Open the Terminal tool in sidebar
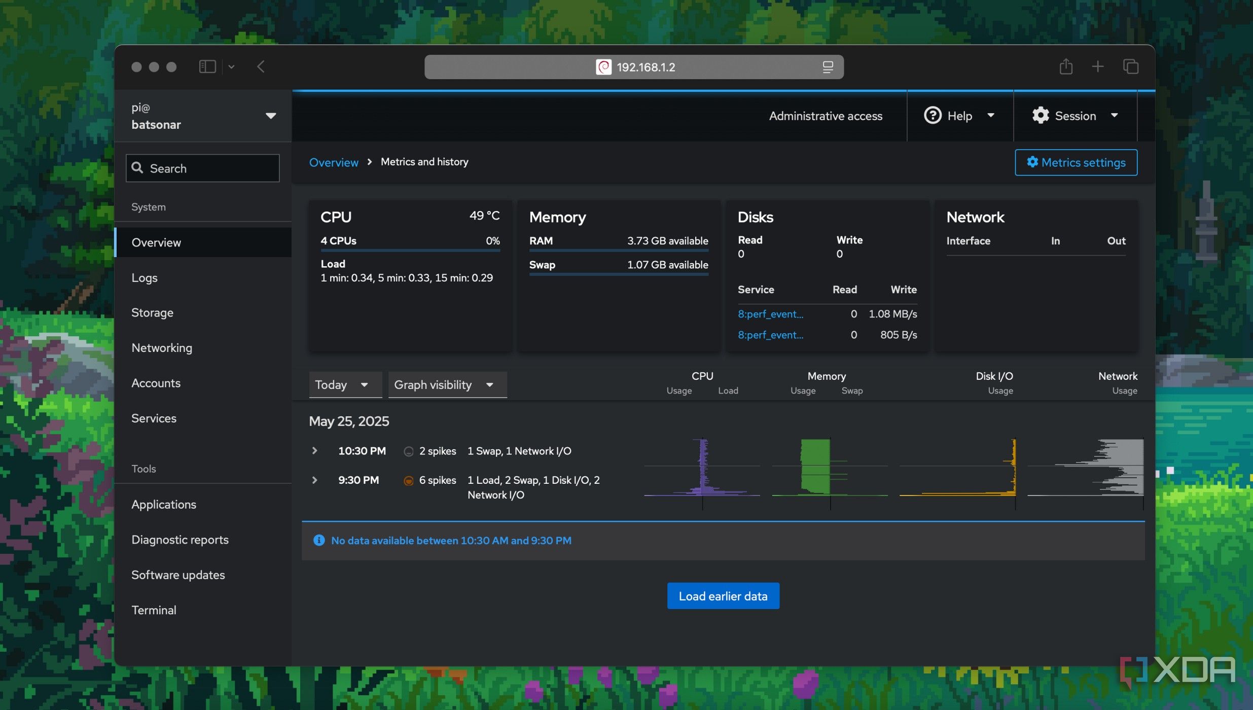Viewport: 1253px width, 710px height. tap(203, 610)
